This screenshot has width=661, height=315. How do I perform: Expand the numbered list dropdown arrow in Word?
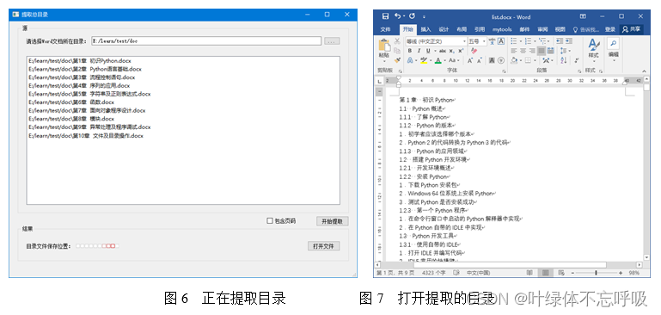tap(535, 41)
